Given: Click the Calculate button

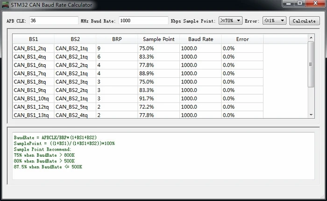Looking at the screenshot, I should (304, 21).
